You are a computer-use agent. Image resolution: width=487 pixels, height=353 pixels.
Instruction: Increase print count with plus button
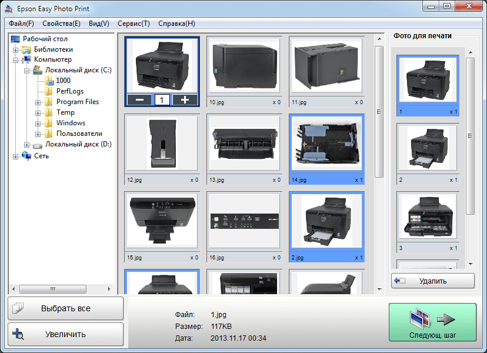point(185,100)
